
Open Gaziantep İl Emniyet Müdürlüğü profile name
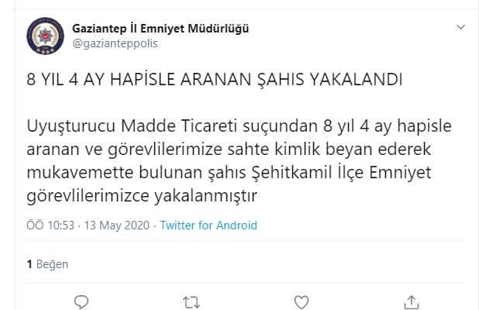160,29
